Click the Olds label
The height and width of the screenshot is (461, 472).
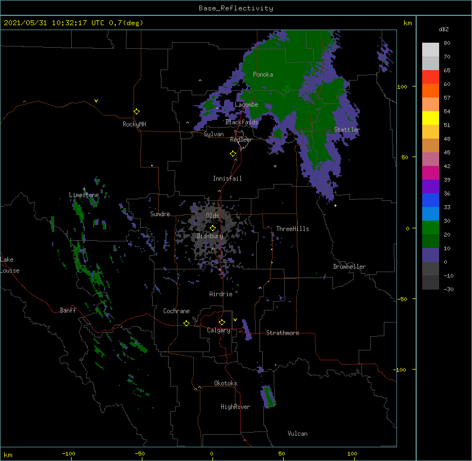(x=212, y=216)
